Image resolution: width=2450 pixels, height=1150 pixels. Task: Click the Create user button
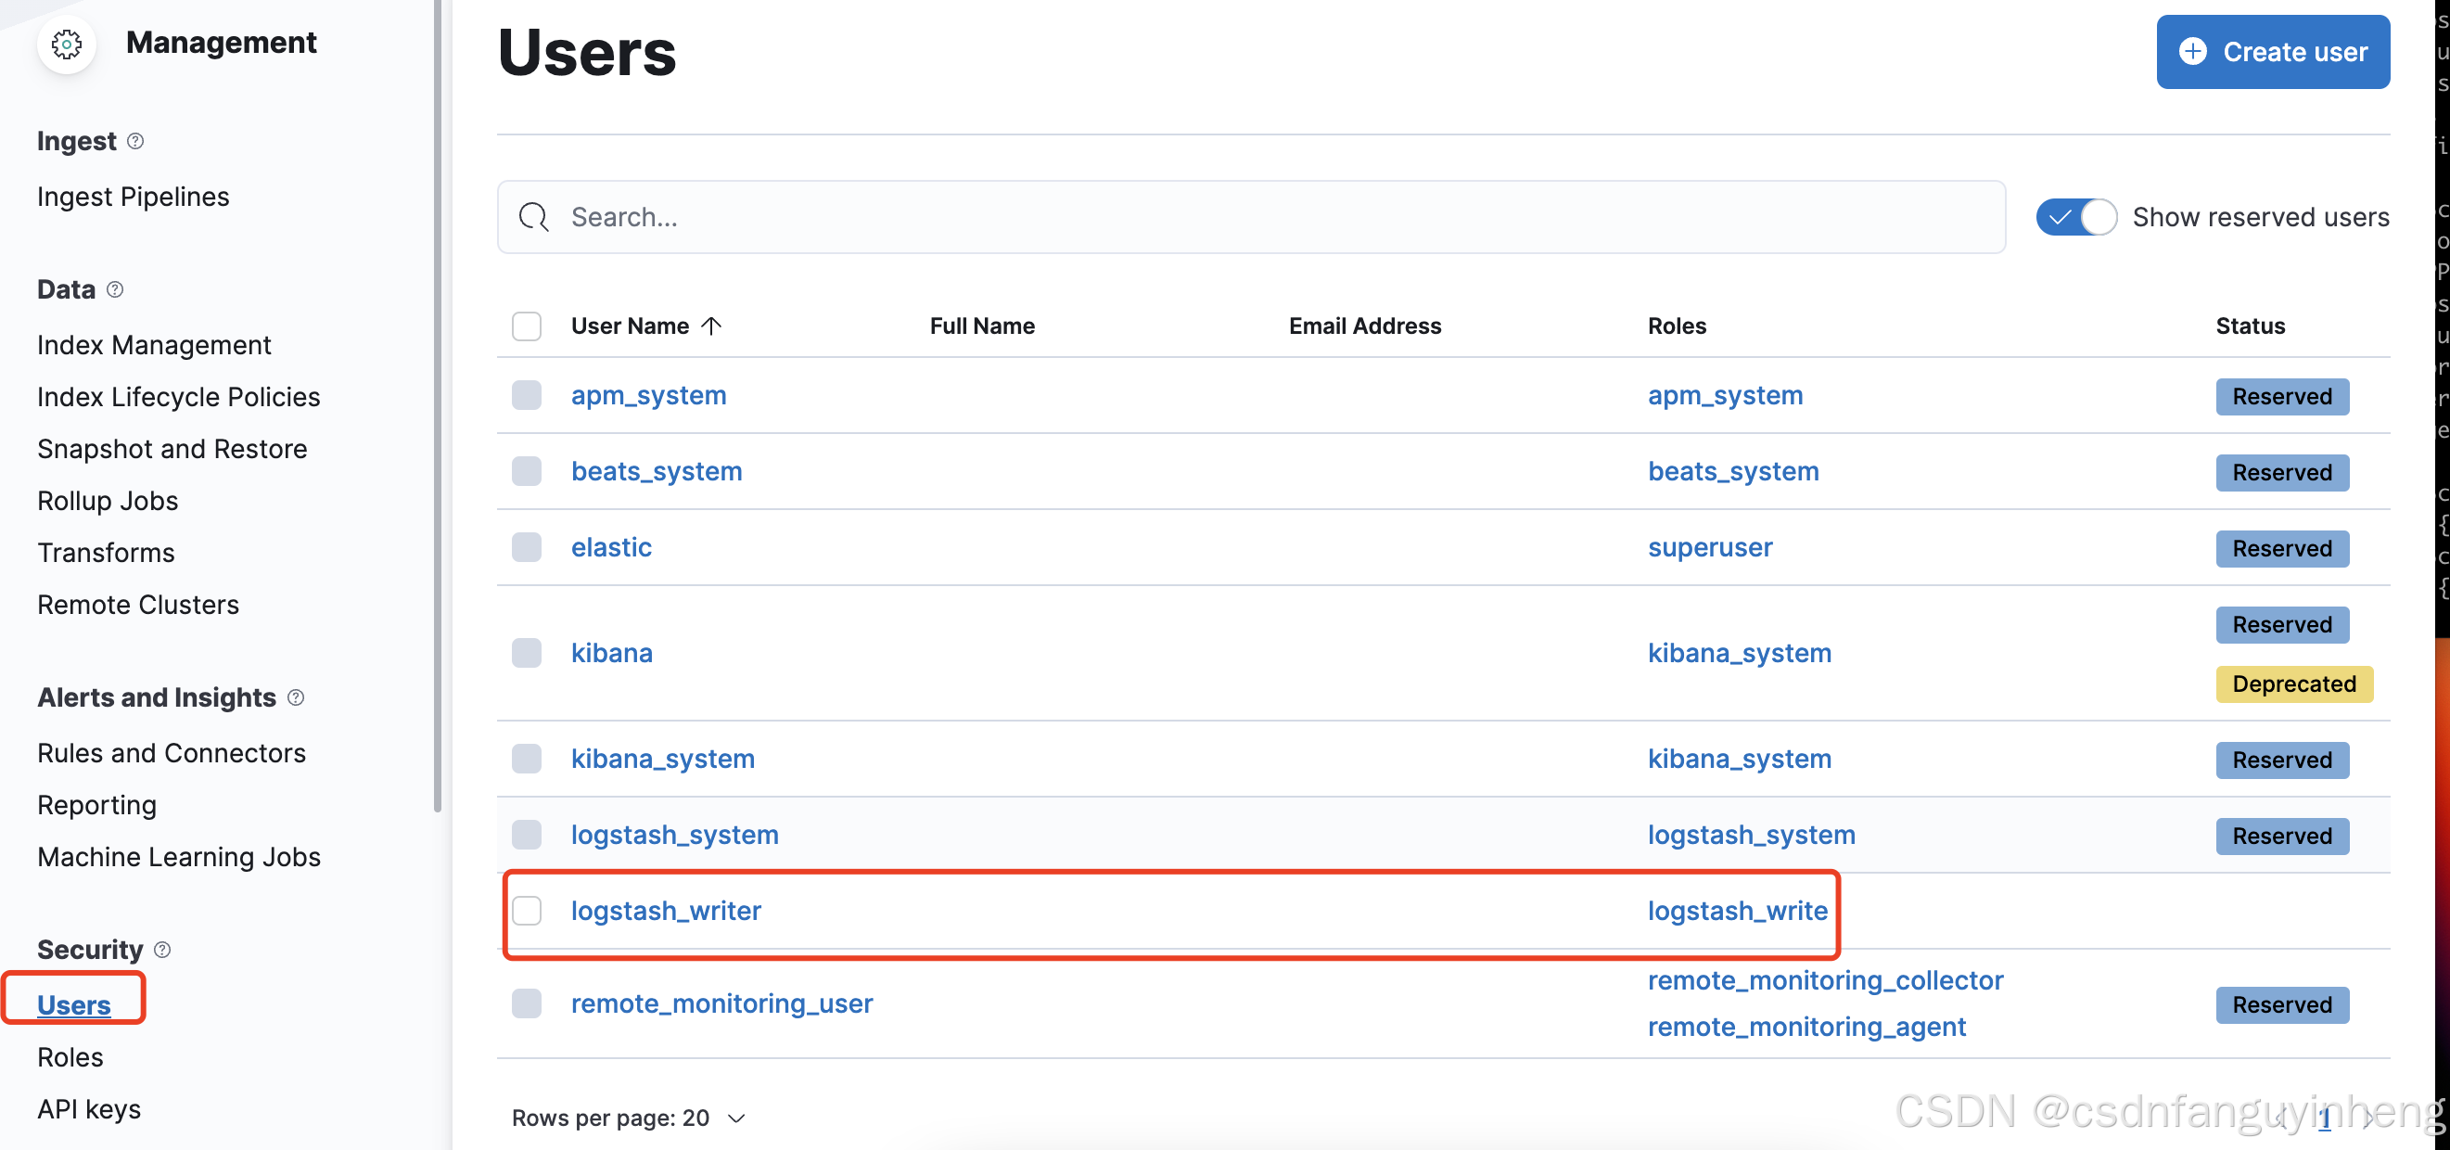point(2272,51)
